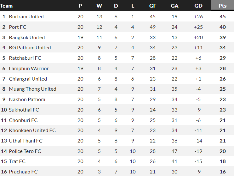
Task: Select the Chiangrai United link
Action: tap(28, 79)
